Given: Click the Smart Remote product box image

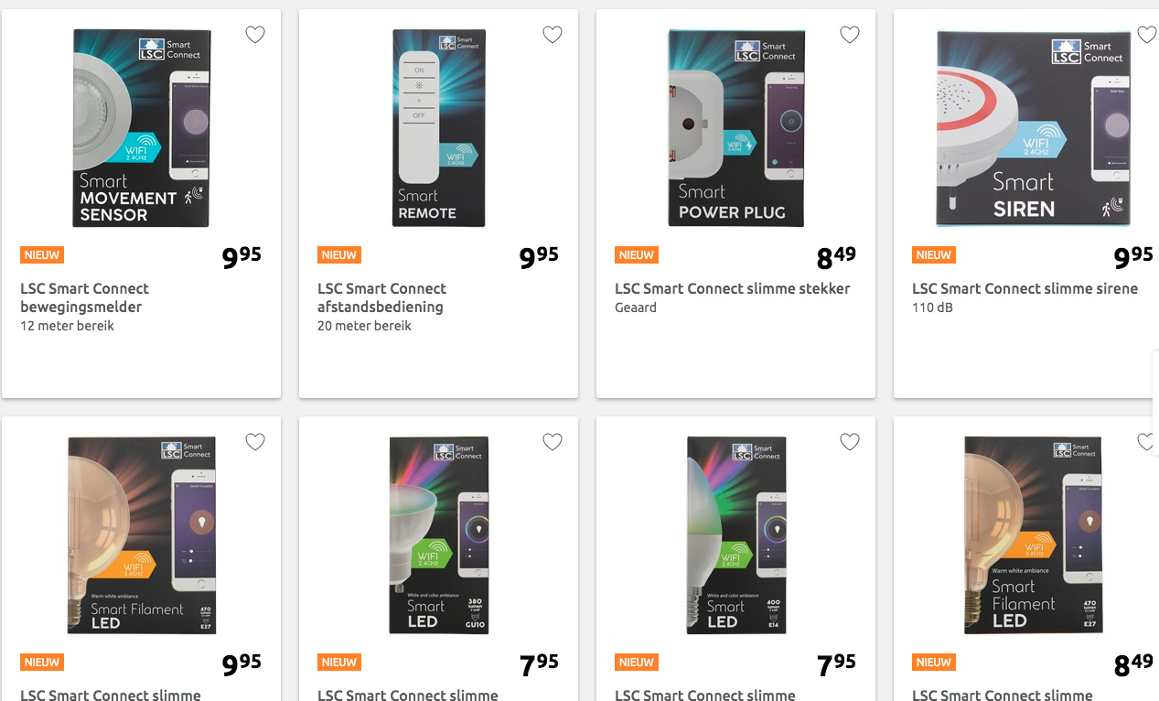Looking at the screenshot, I should [439, 128].
